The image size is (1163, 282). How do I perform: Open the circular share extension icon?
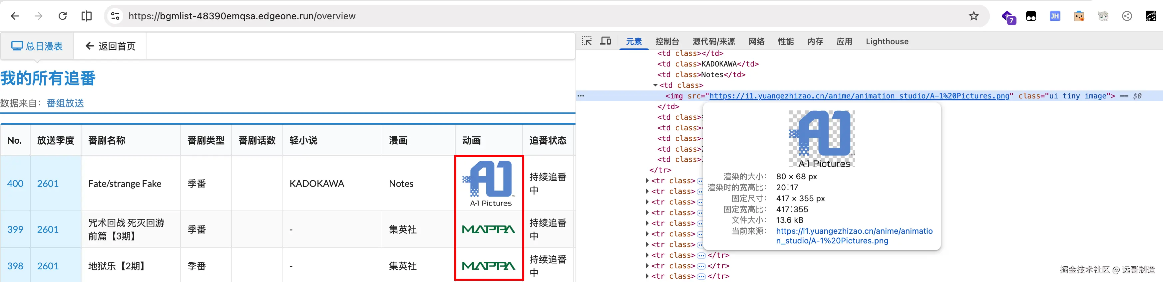(1127, 17)
